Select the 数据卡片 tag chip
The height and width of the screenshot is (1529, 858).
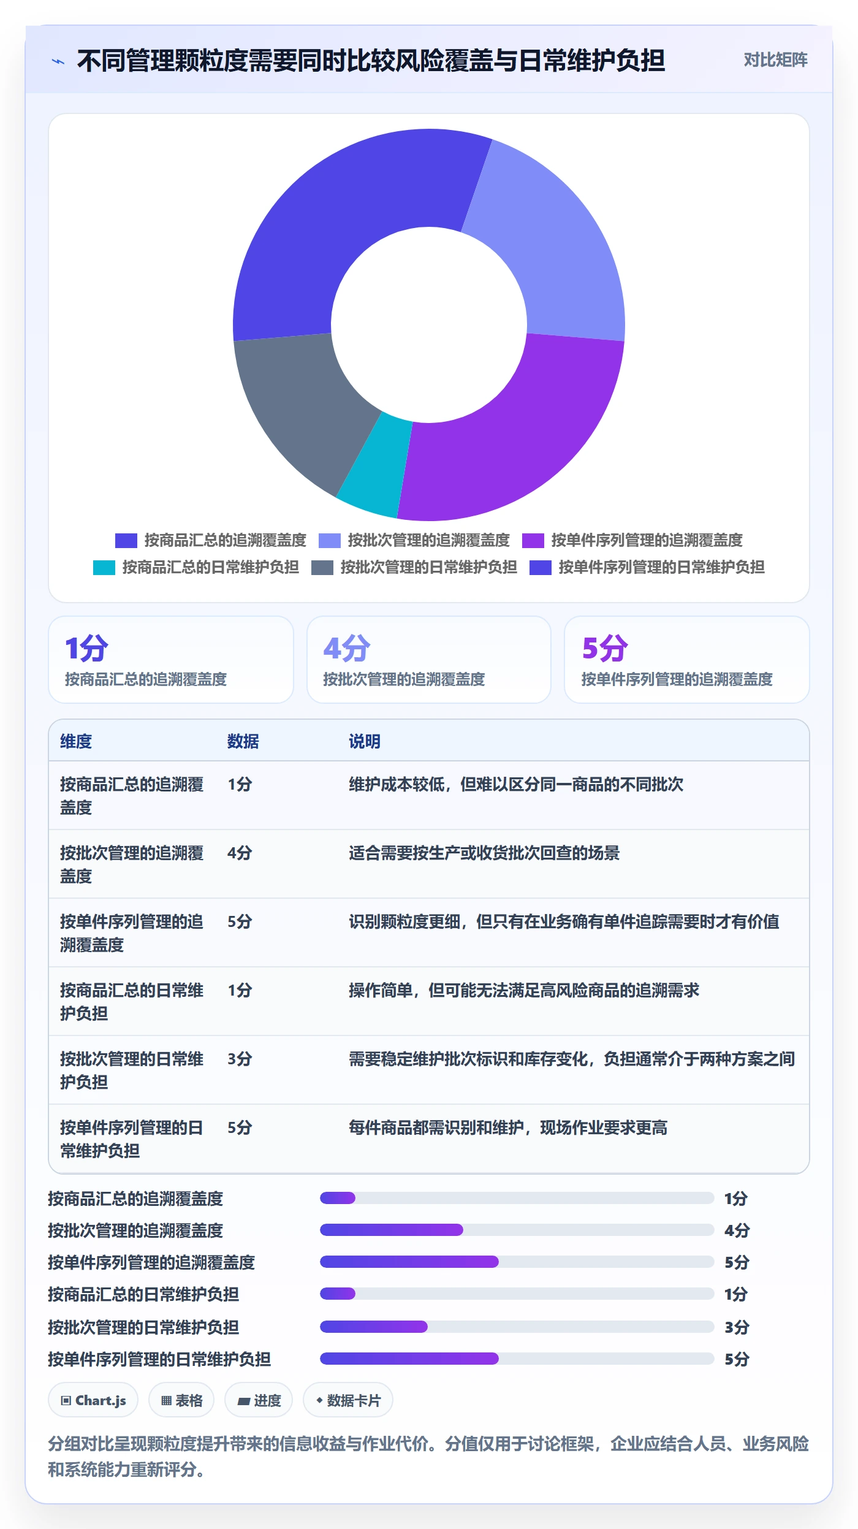348,1400
